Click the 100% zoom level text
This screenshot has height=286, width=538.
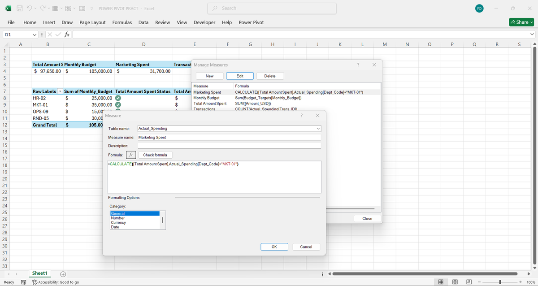[x=531, y=282]
